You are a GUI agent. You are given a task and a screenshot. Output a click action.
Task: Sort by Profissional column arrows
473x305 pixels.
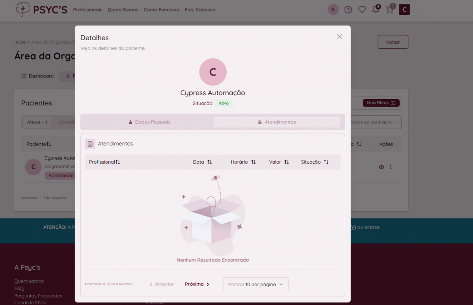coord(118,162)
